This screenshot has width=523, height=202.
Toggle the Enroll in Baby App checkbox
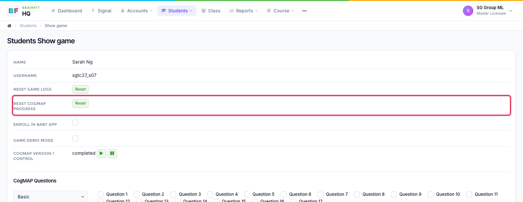(x=75, y=123)
